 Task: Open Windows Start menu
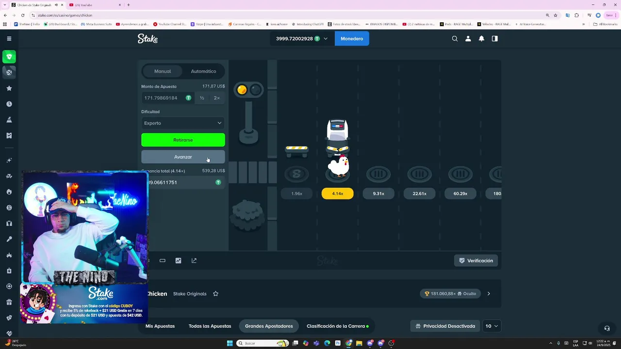229,343
